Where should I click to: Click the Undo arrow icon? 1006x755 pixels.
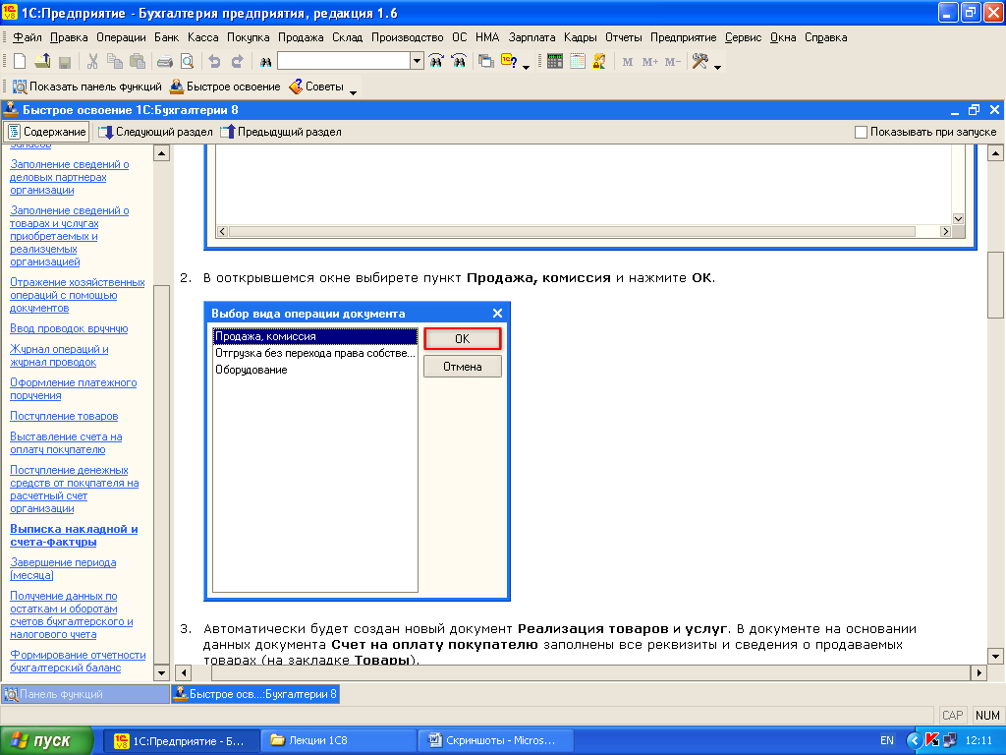click(x=215, y=62)
